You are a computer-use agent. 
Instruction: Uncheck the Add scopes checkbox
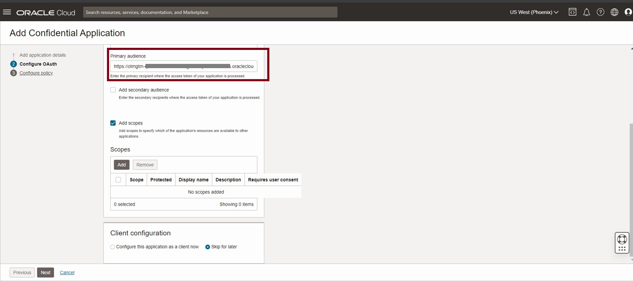[113, 123]
